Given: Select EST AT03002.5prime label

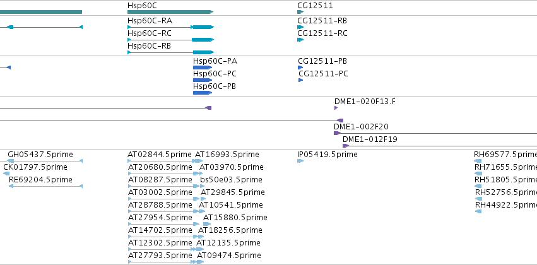Looking at the screenshot, I should coord(160,193).
